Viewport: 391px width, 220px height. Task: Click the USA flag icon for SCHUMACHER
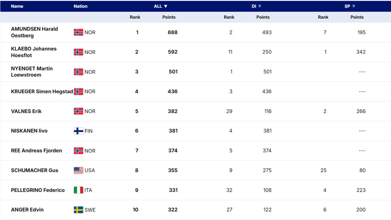pos(79,170)
